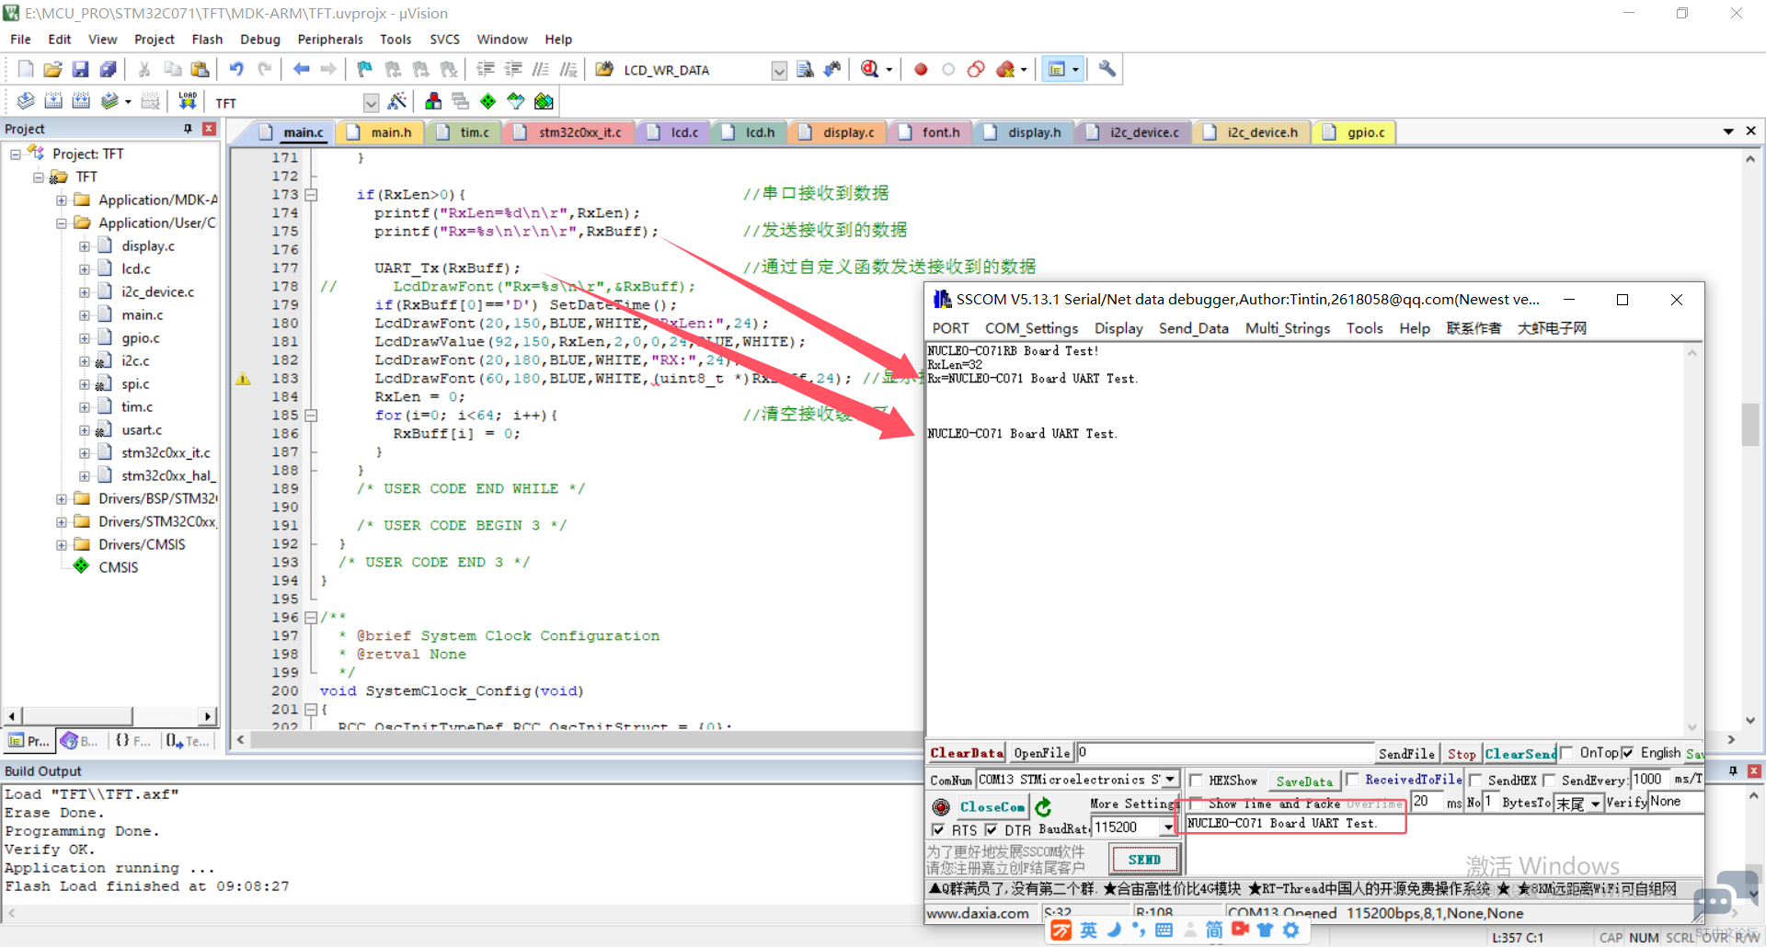This screenshot has width=1766, height=947.
Task: Insert breakpoint red circle icon
Action: (x=921, y=69)
